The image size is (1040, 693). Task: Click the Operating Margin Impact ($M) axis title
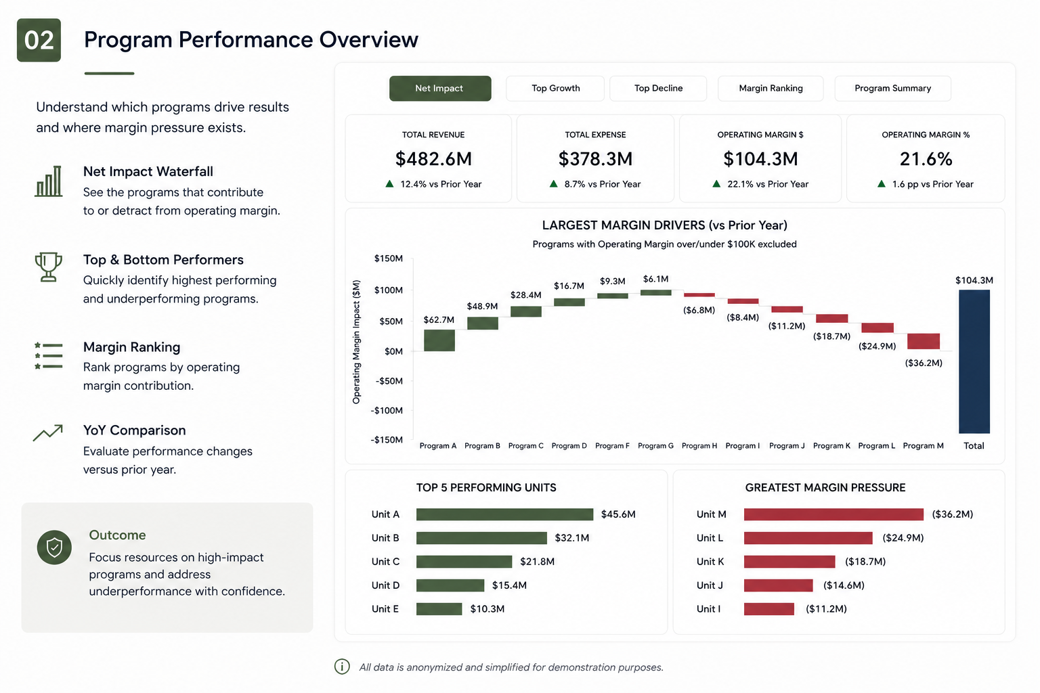click(357, 342)
